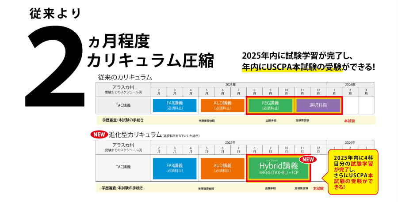
Task: Click the 従来のカリキュラム heading
Action: pyautogui.click(x=125, y=77)
